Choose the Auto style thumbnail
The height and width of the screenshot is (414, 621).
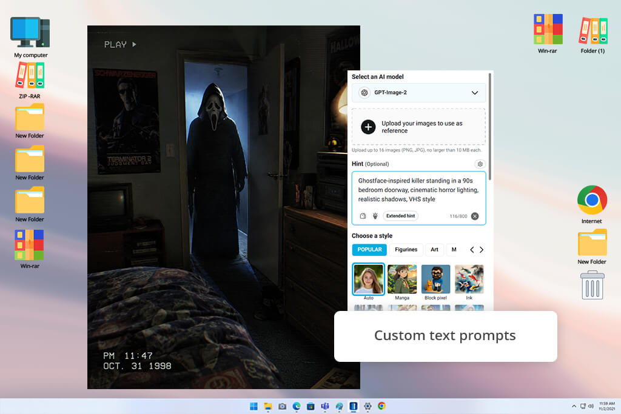point(368,279)
